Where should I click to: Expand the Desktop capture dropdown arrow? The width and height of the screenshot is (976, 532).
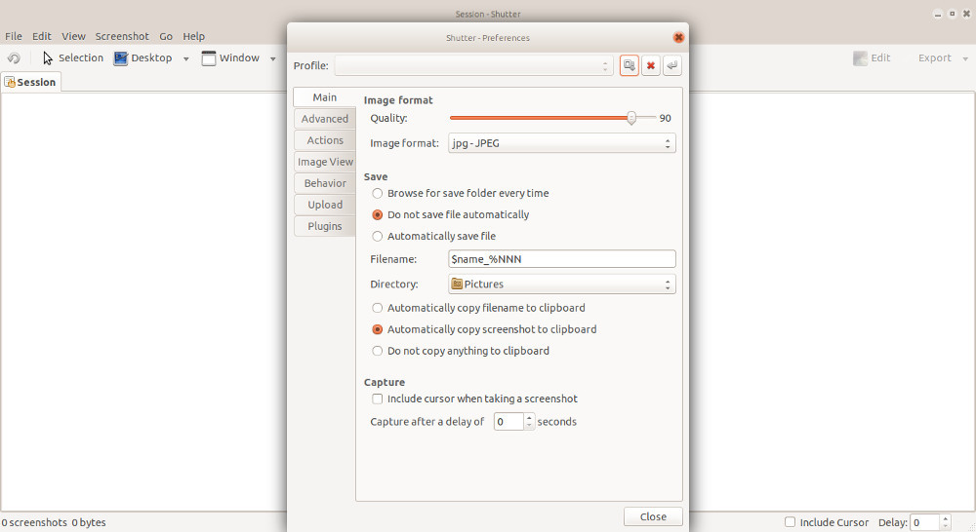point(185,58)
